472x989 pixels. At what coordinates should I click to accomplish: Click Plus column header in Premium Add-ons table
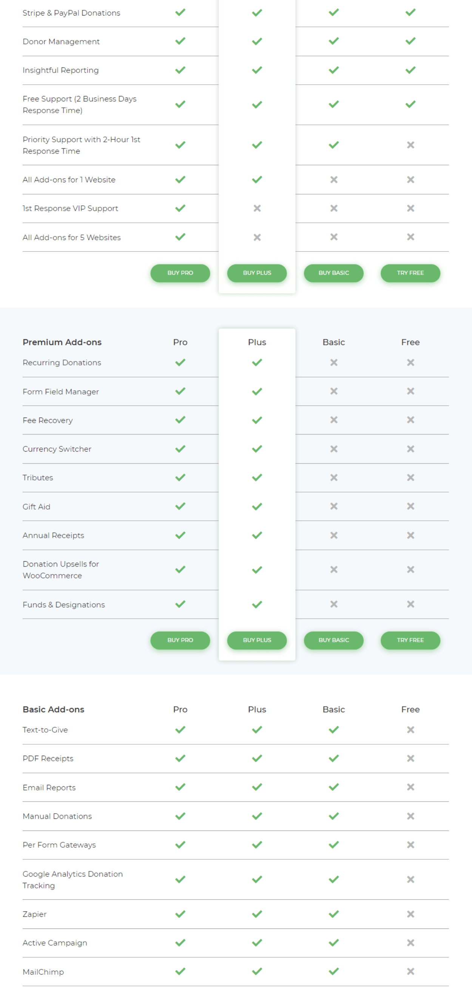[257, 342]
